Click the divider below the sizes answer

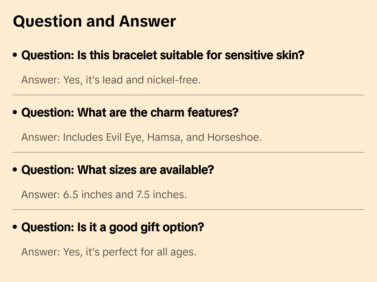click(188, 210)
